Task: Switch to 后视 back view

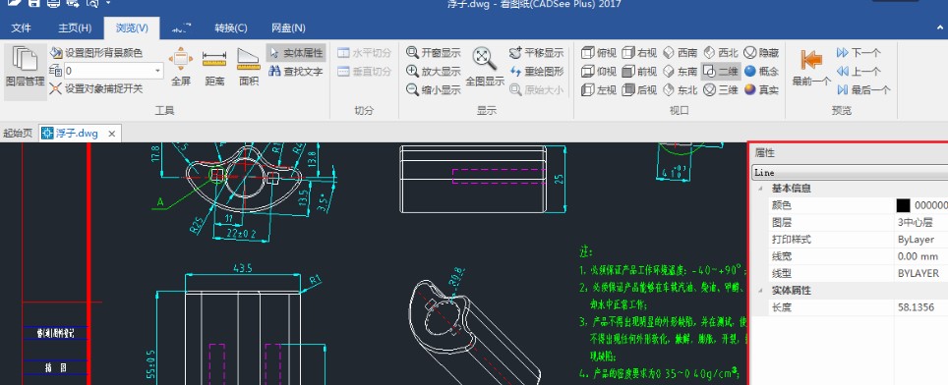Action: 639,90
